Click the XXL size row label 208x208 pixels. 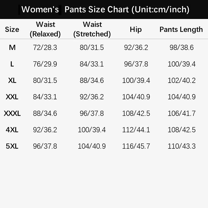tap(12, 97)
